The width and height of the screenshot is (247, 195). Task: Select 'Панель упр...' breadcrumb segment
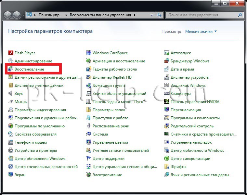click(x=50, y=15)
